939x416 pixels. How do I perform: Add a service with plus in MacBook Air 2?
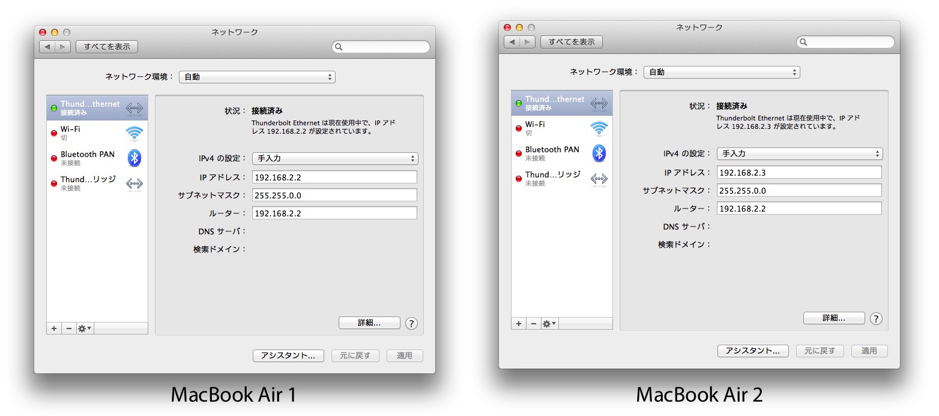pos(519,324)
